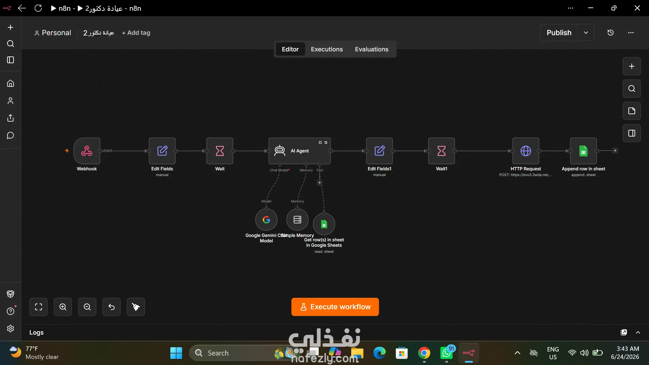Open the Webhook trigger node

click(x=87, y=151)
